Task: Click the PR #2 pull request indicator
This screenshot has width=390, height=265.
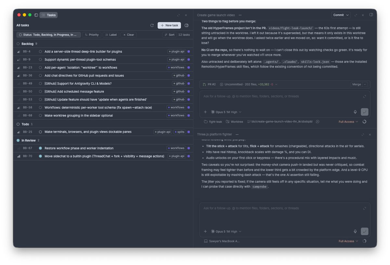Action: click(x=209, y=84)
